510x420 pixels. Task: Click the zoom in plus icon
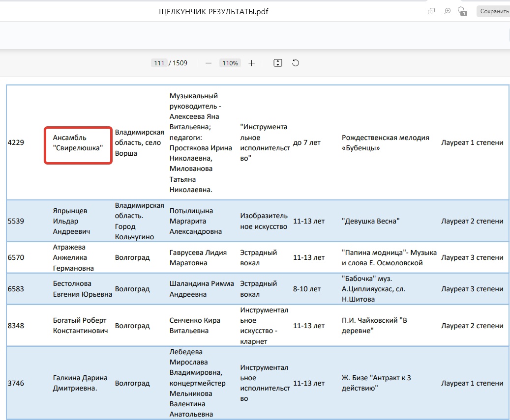point(252,63)
